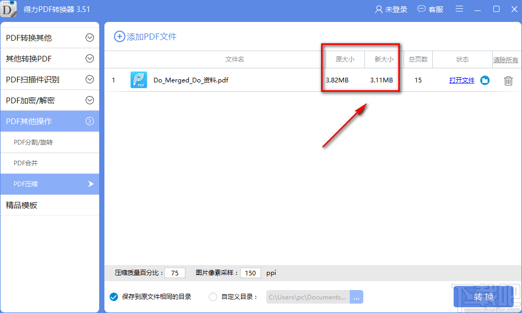Click row number 1 cell

(x=113, y=80)
